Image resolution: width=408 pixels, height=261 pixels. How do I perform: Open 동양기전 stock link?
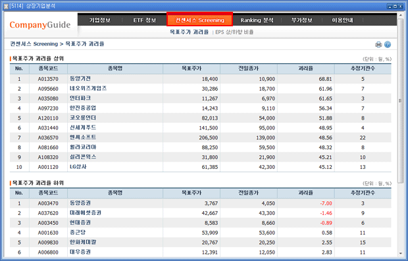pyautogui.click(x=80, y=78)
